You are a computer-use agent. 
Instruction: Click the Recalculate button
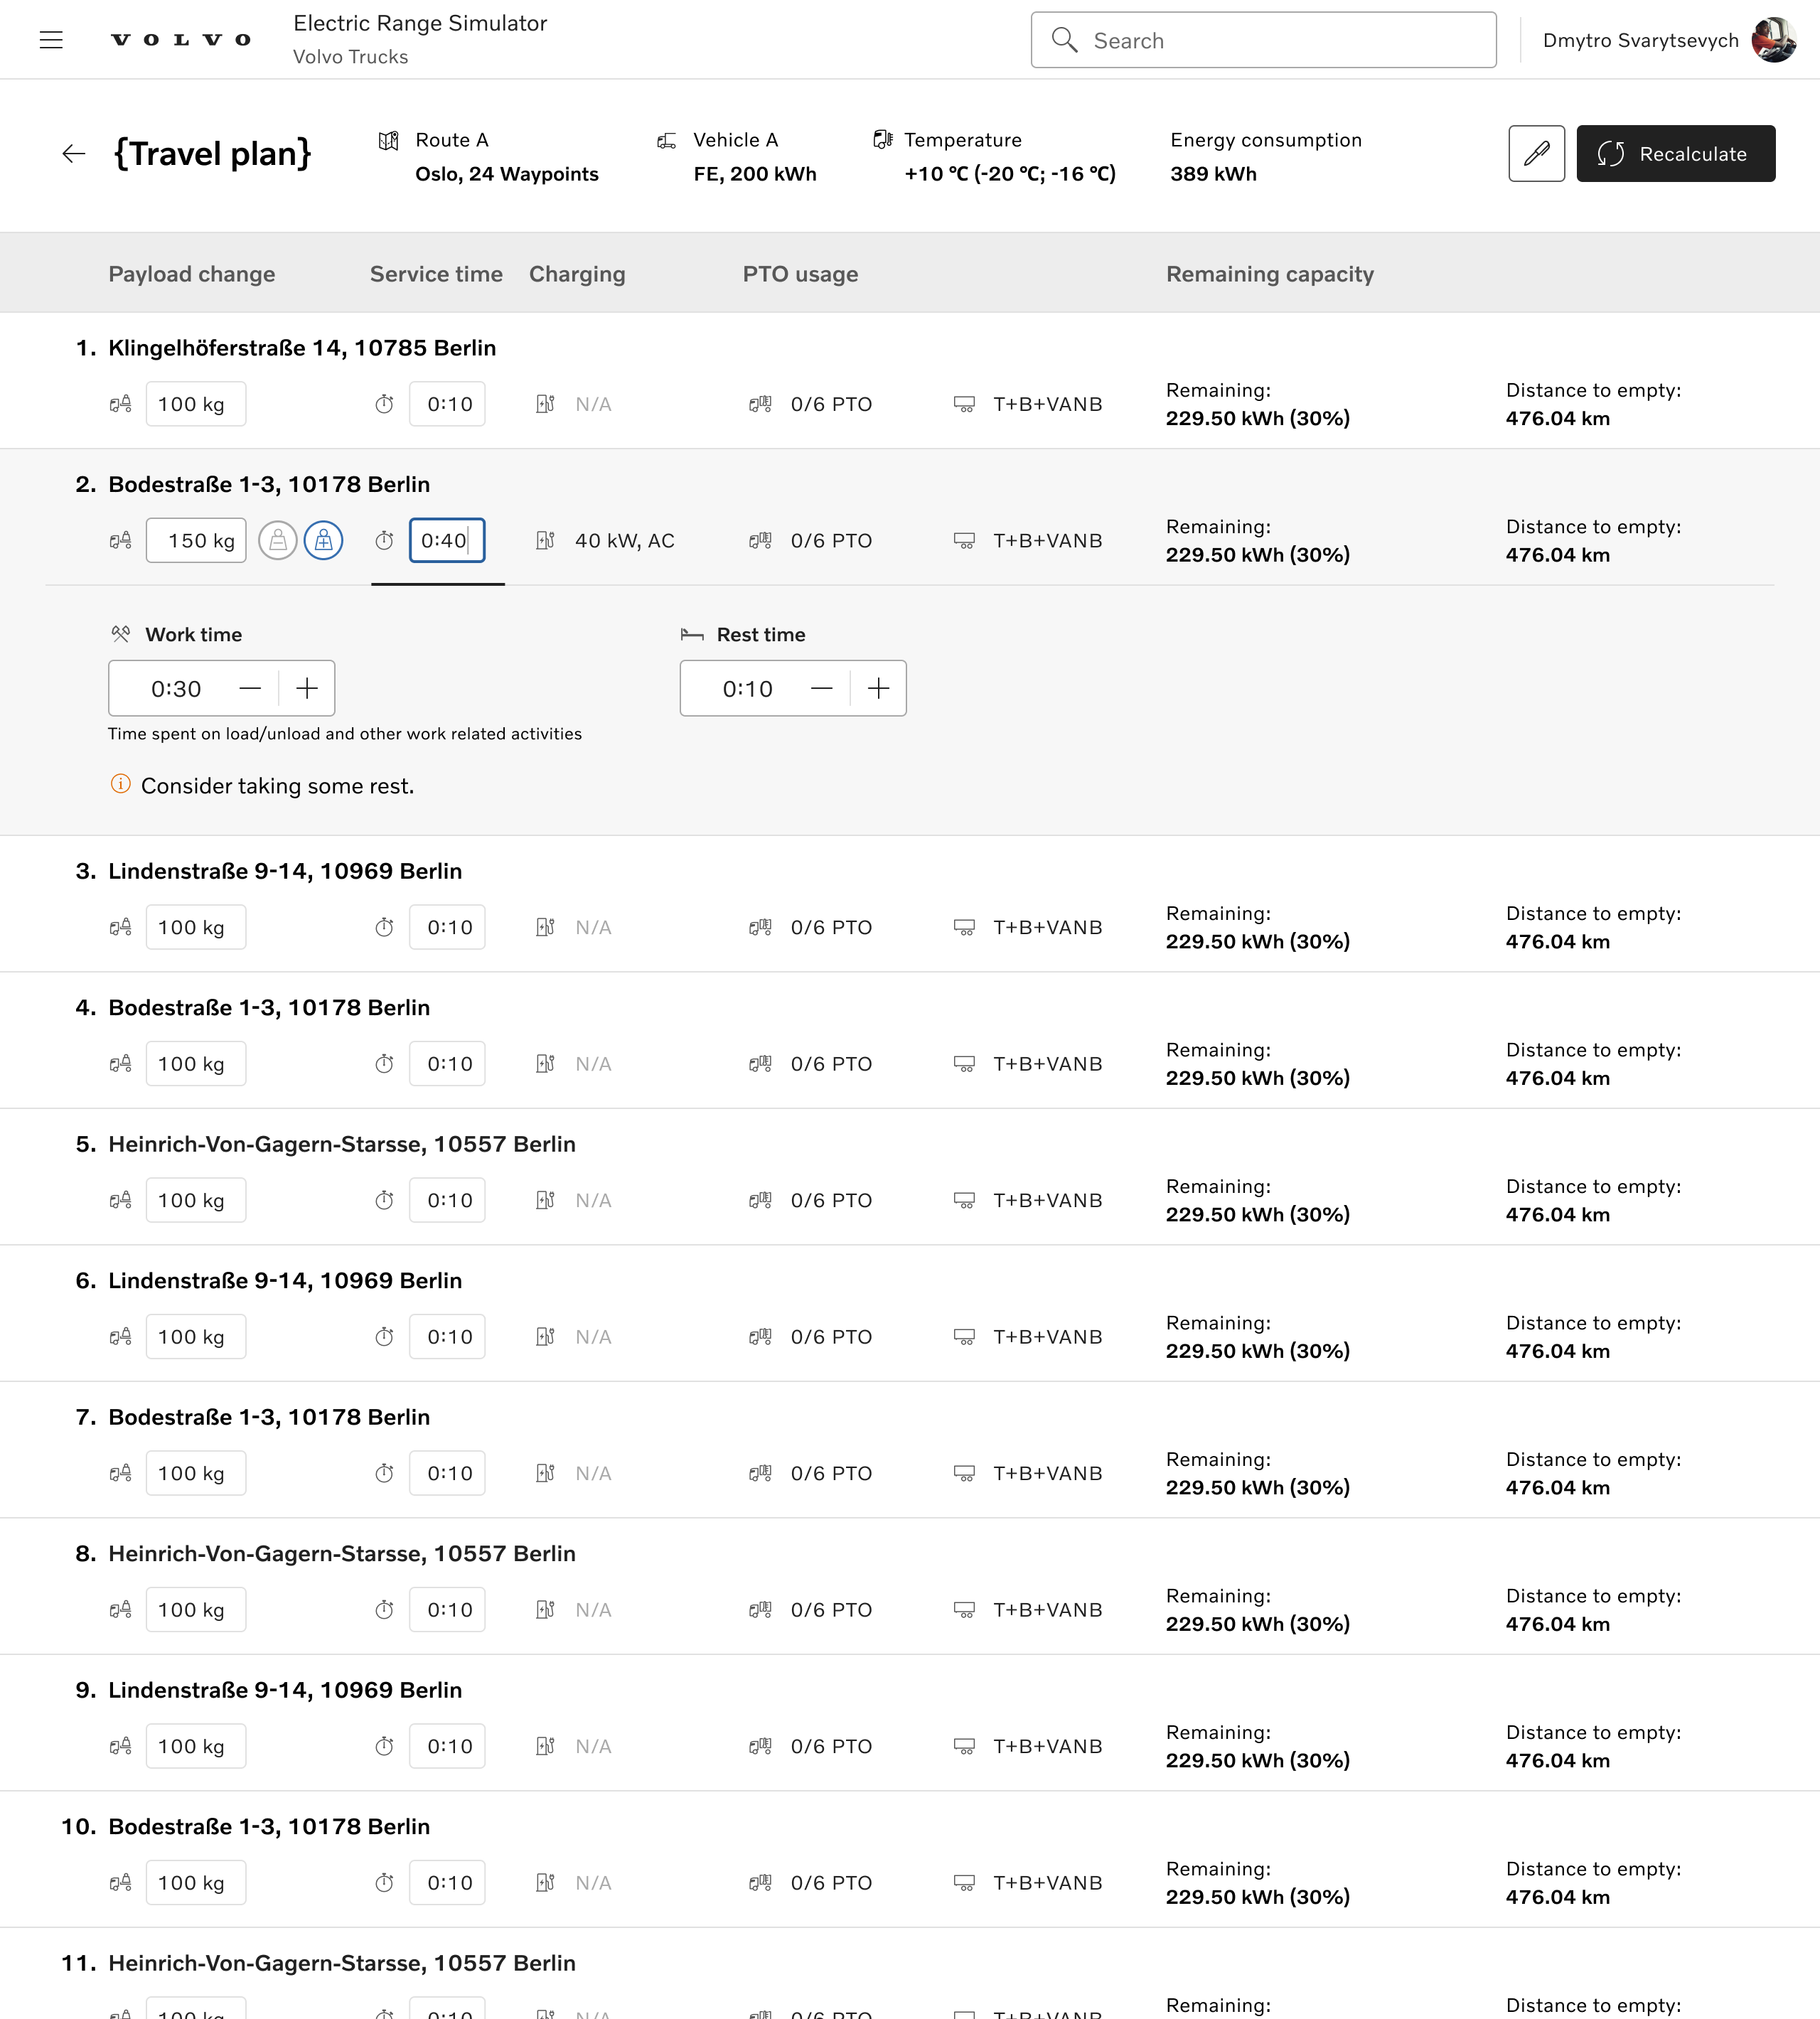[x=1675, y=153]
